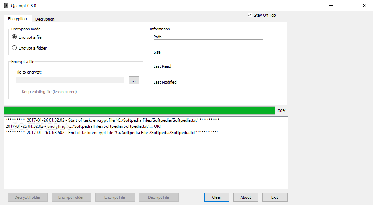373x205 pixels.
Task: Select the Encrypt a file radio button
Action: [x=27, y=37]
